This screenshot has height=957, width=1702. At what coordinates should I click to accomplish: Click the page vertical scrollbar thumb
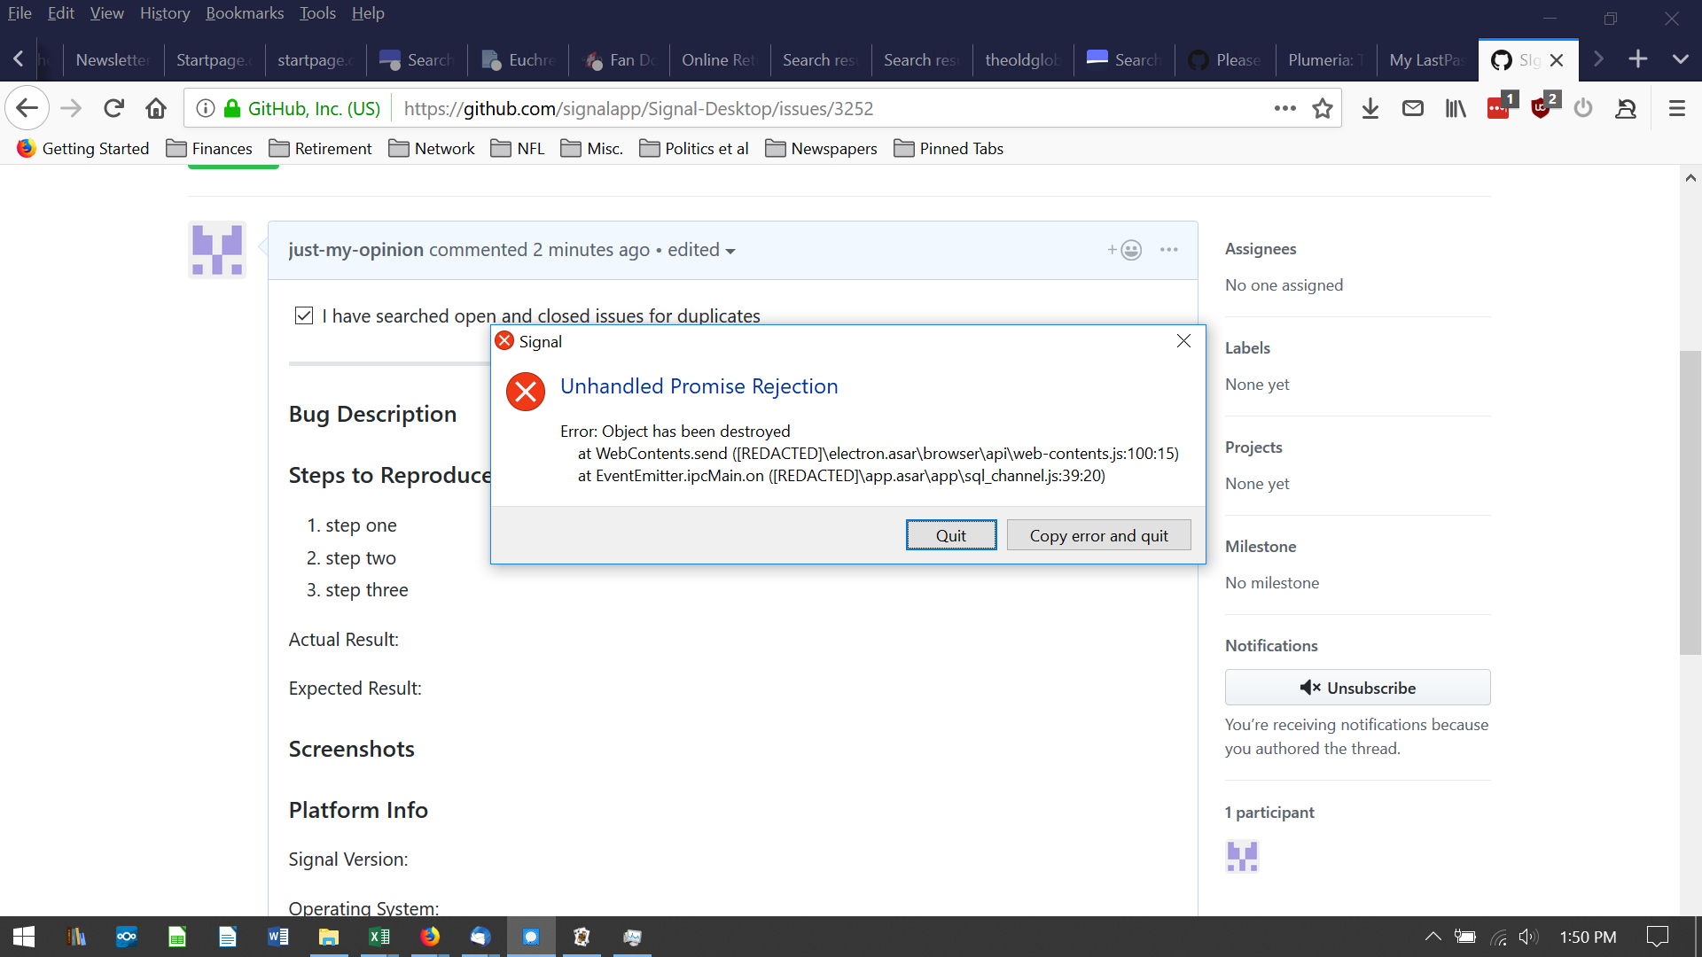point(1690,502)
